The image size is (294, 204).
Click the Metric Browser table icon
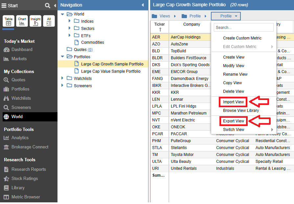click(x=6, y=197)
